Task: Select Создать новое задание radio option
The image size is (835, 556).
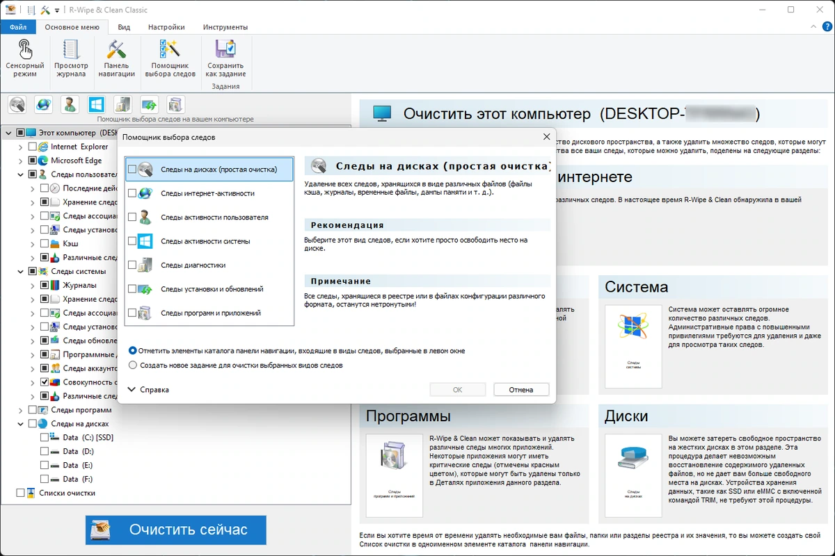Action: click(133, 365)
